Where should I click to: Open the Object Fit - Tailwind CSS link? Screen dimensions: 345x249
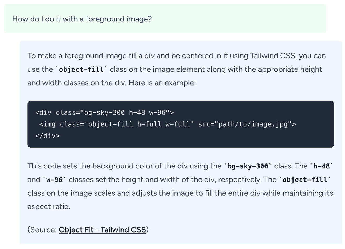tap(102, 230)
